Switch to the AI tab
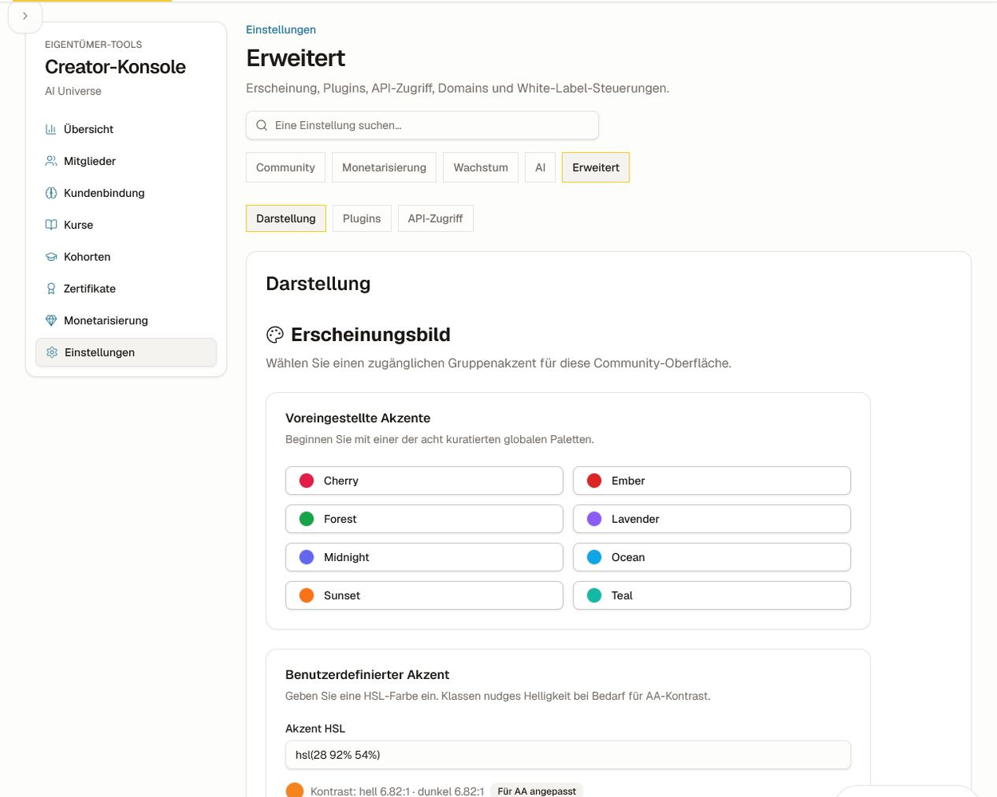The height and width of the screenshot is (797, 997). coord(540,167)
